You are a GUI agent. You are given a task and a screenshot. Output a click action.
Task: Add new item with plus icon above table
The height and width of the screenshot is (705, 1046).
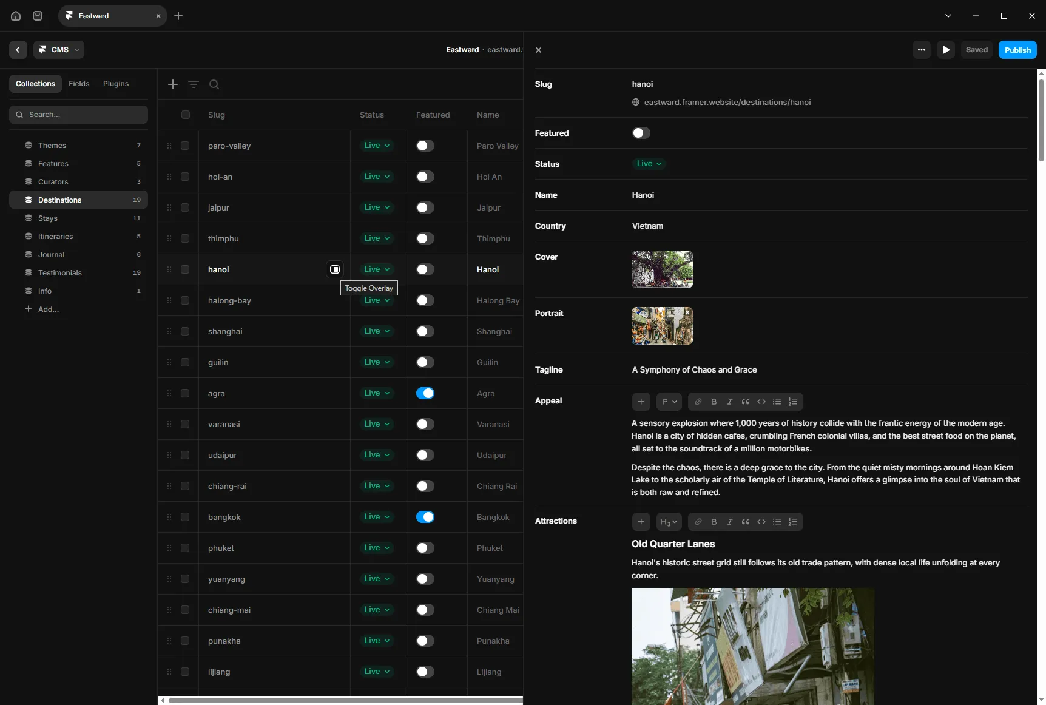pyautogui.click(x=173, y=84)
